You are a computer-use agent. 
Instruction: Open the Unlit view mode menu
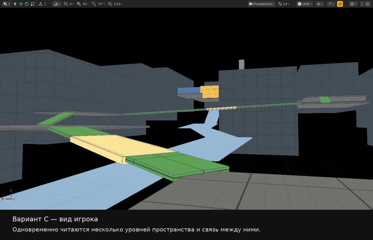coord(305,4)
